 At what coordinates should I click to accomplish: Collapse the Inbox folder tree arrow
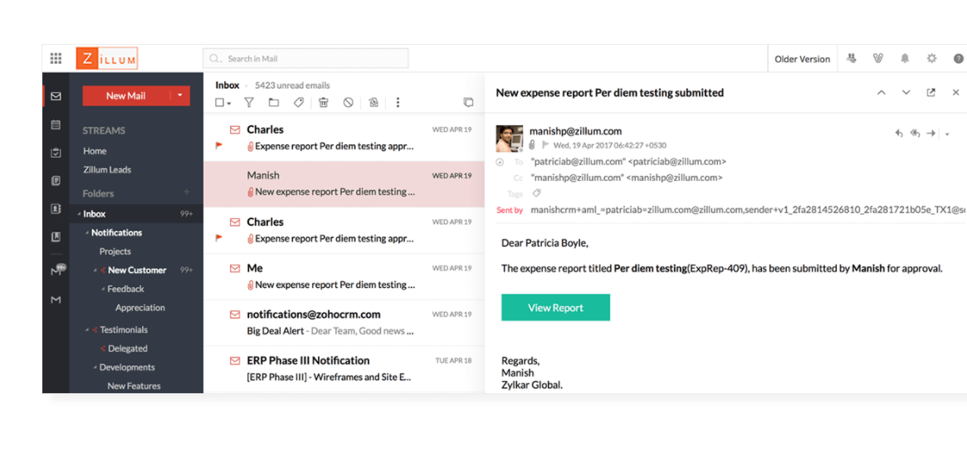pos(79,214)
